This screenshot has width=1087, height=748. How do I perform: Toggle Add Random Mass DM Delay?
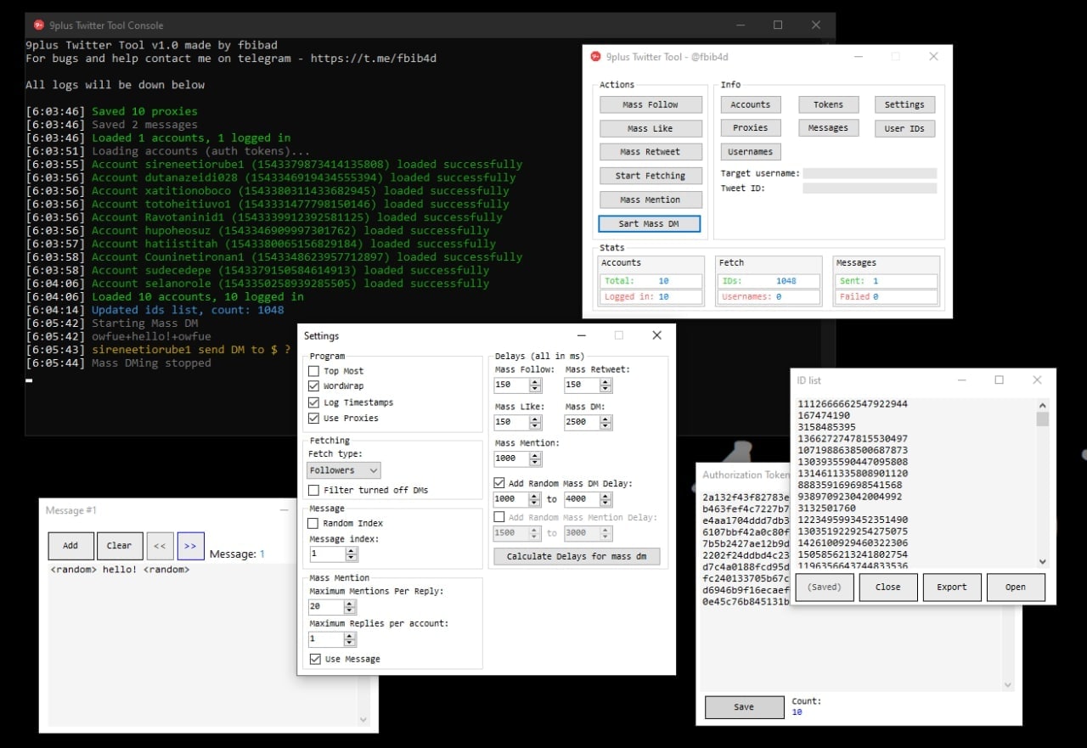point(499,483)
